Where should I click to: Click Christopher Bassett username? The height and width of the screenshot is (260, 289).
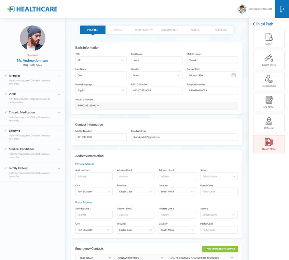[260, 9]
